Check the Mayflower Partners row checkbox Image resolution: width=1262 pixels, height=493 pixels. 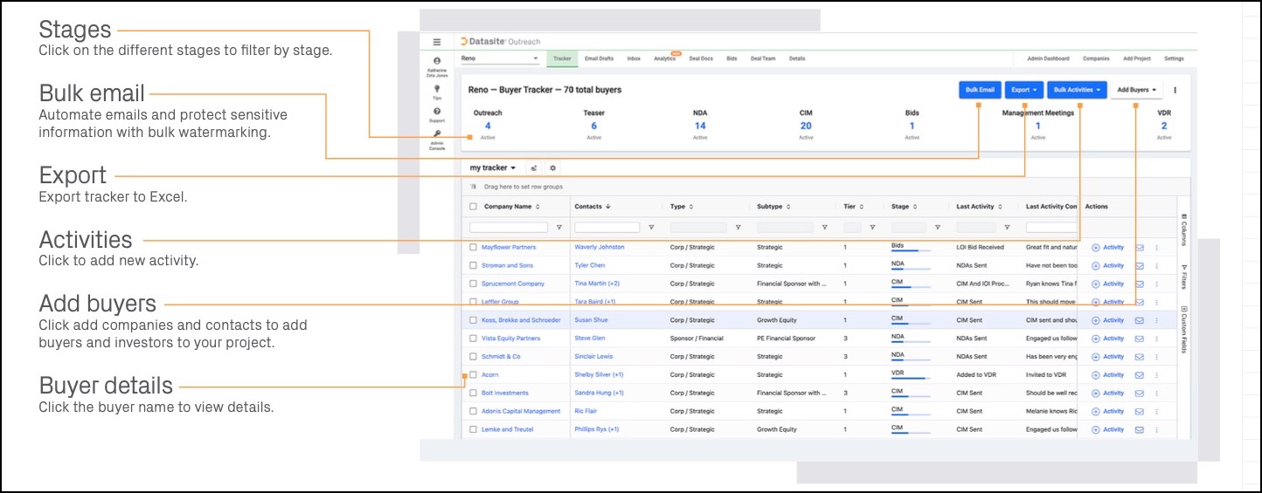473,248
